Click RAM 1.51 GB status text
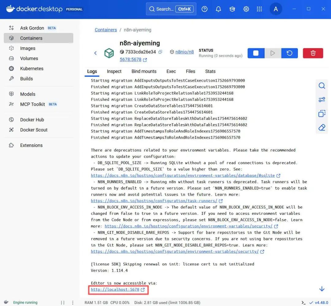 (x=96, y=303)
